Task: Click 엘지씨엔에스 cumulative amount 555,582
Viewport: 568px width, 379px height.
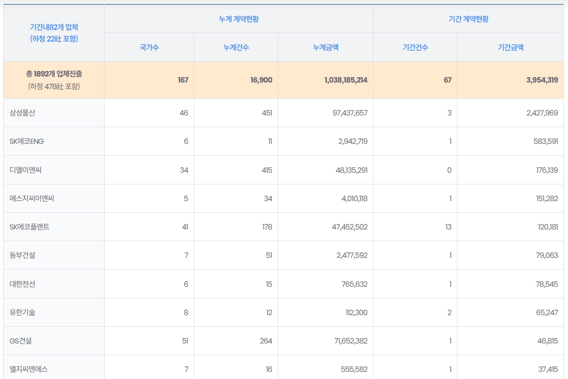Action: coord(354,369)
